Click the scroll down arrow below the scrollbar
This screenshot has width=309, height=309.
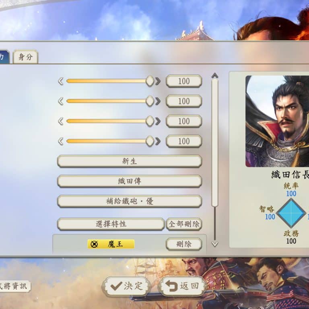(x=214, y=244)
